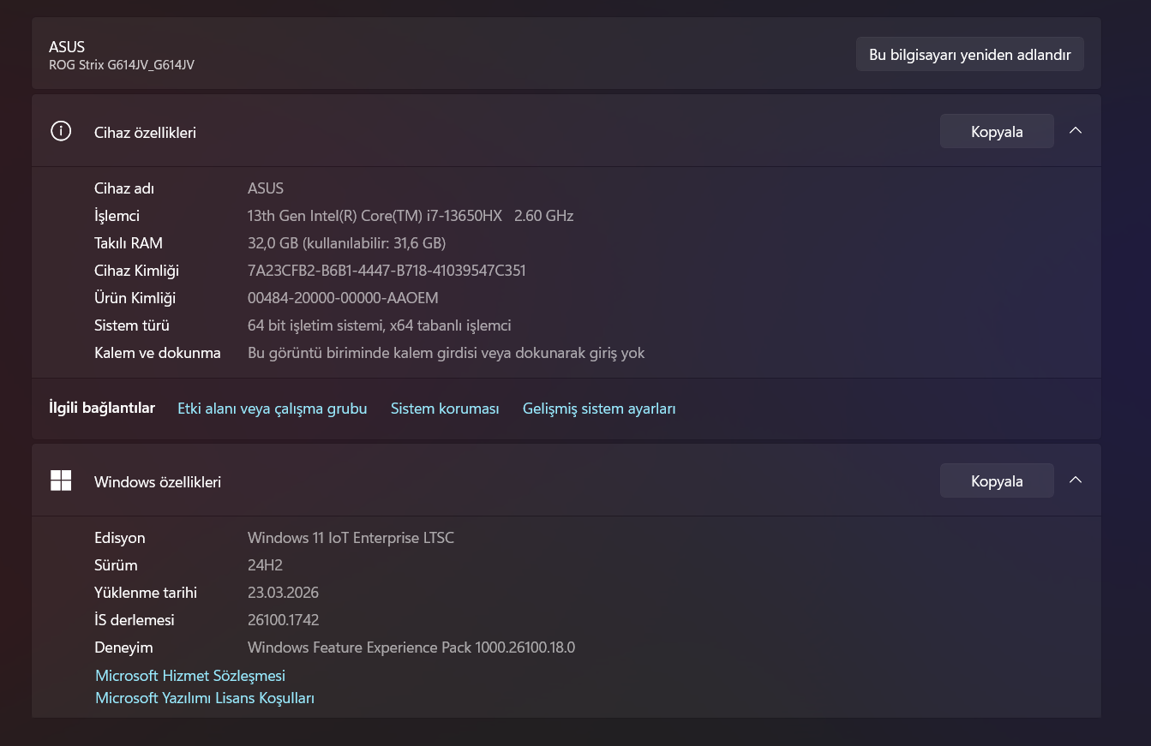The image size is (1151, 746).
Task: Select the device ID 7A23CFB2-B6B1-4447-B718-41039547C351
Action: tap(387, 271)
